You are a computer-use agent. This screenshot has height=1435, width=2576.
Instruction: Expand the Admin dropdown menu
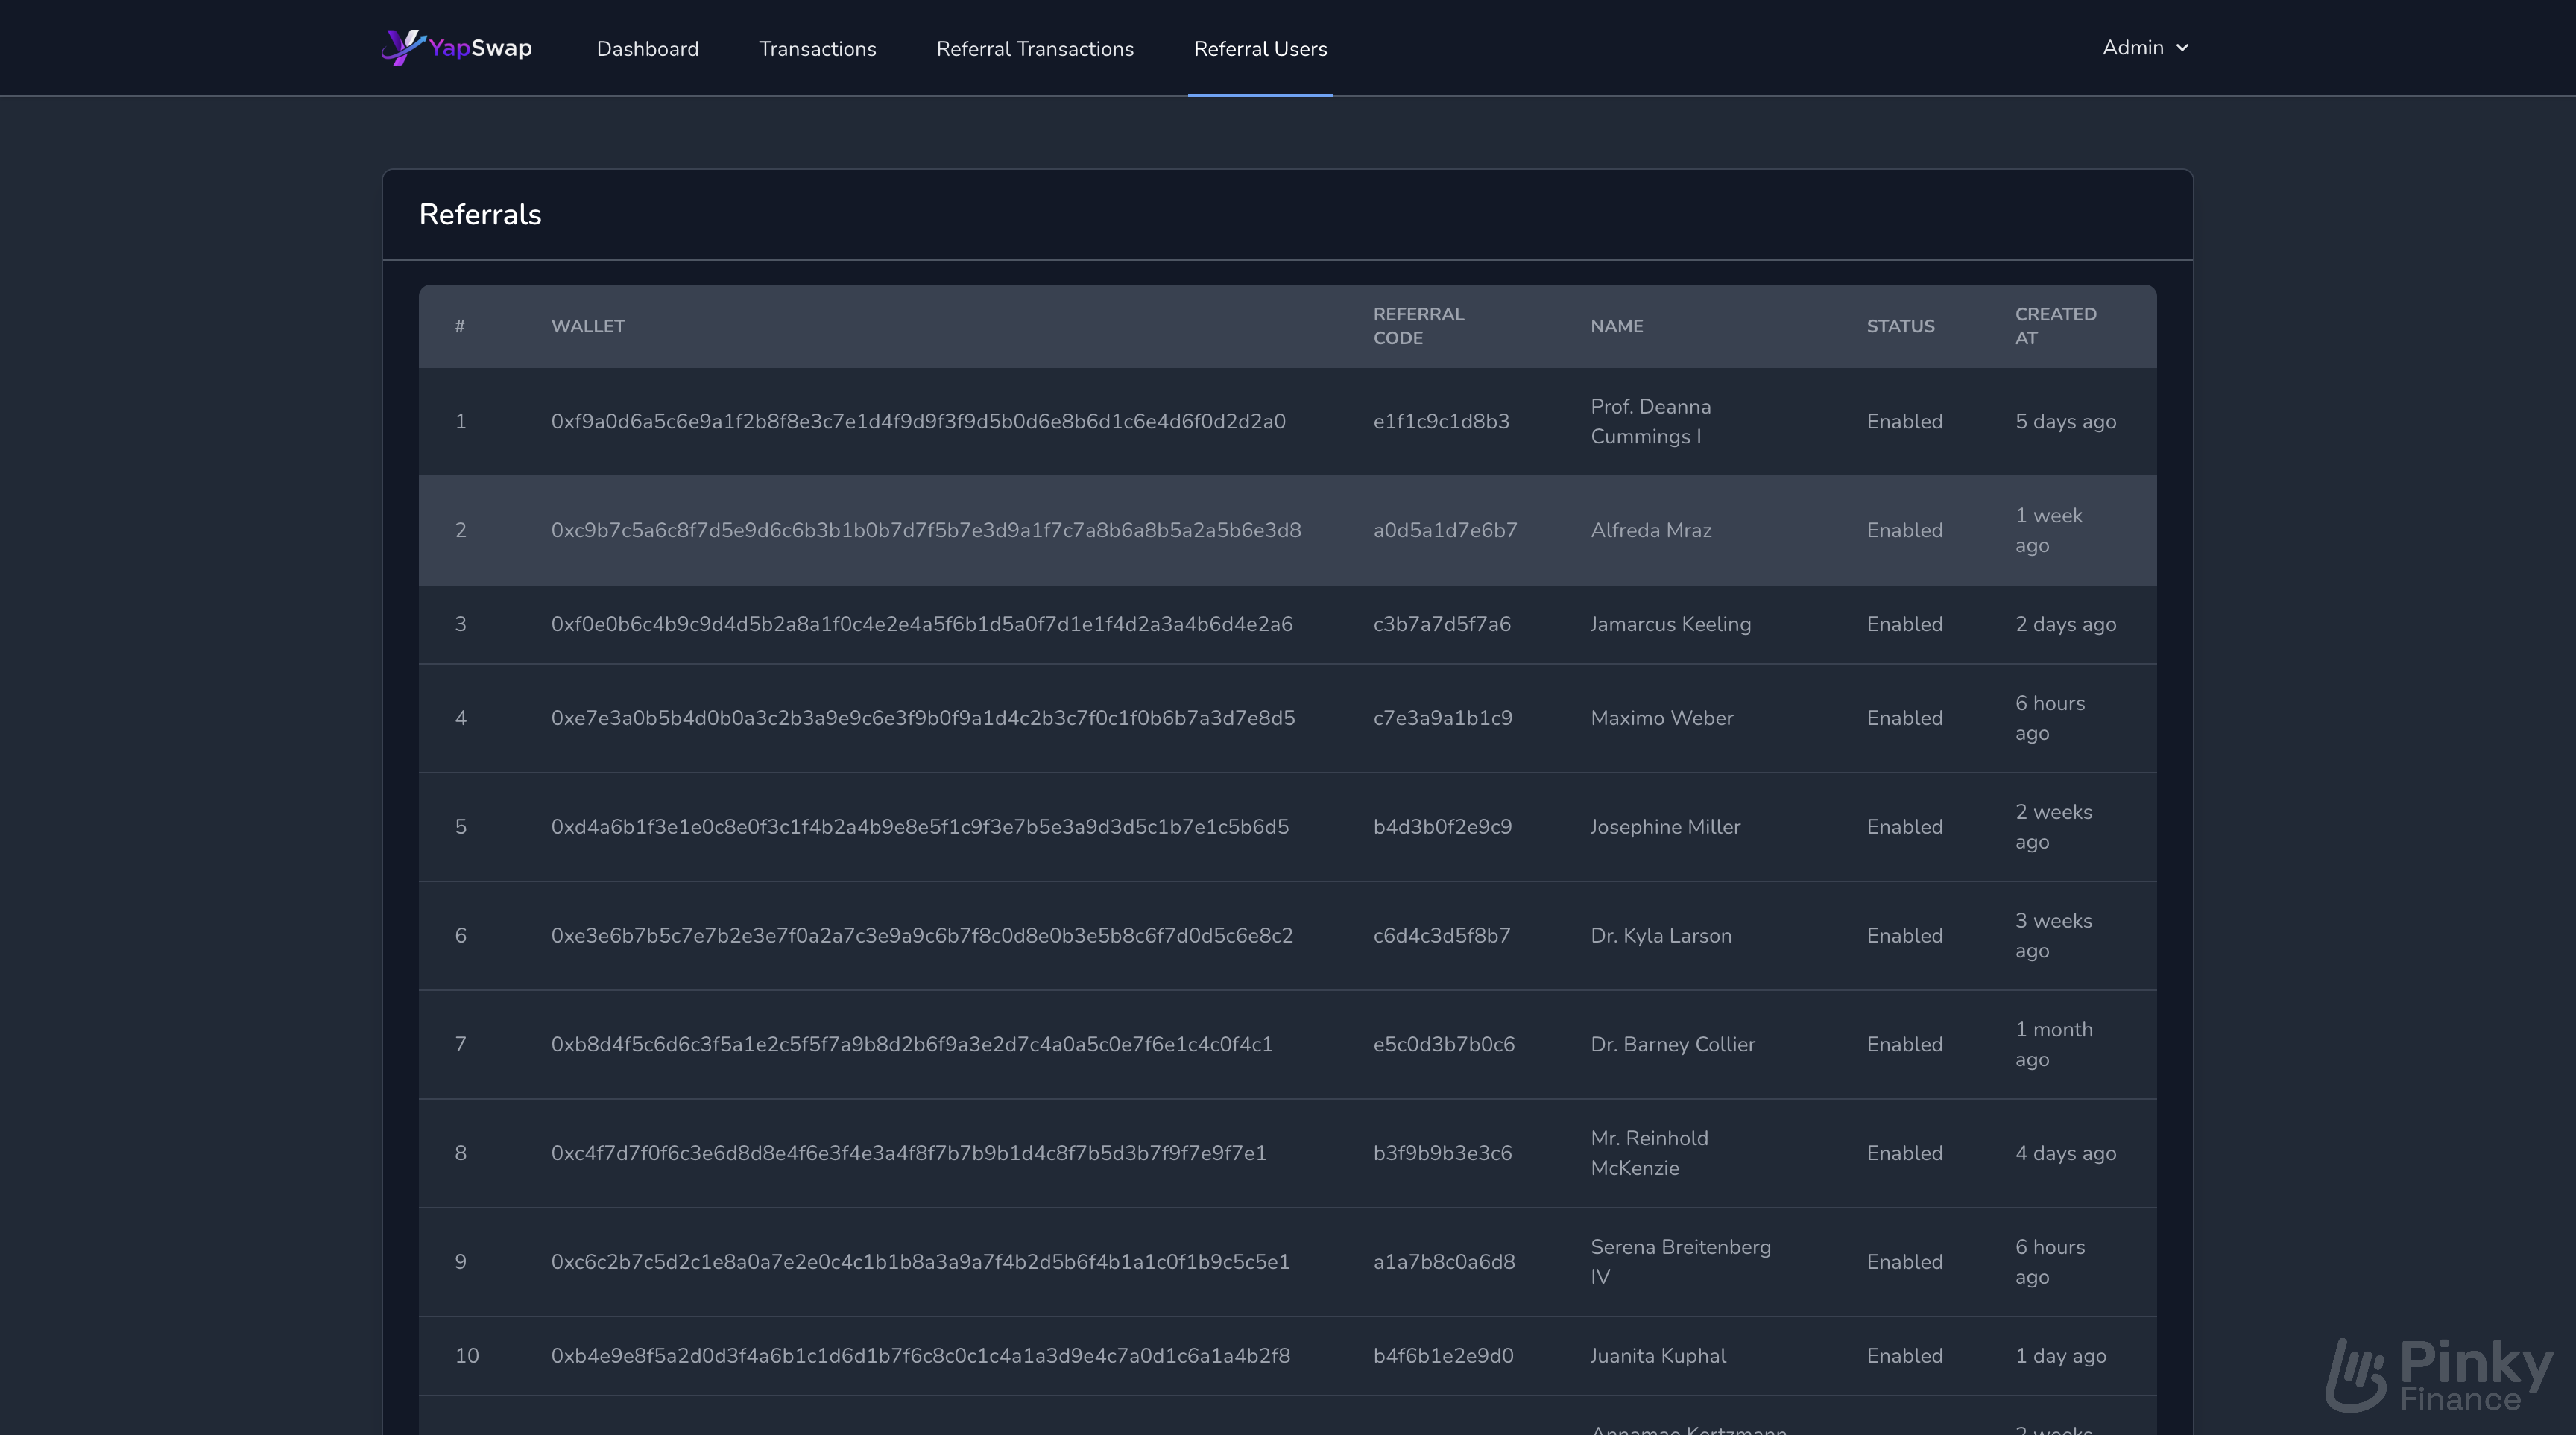pos(2145,47)
